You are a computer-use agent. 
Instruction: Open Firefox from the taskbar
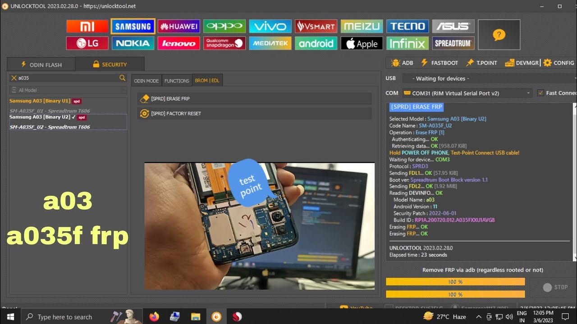[x=154, y=317]
